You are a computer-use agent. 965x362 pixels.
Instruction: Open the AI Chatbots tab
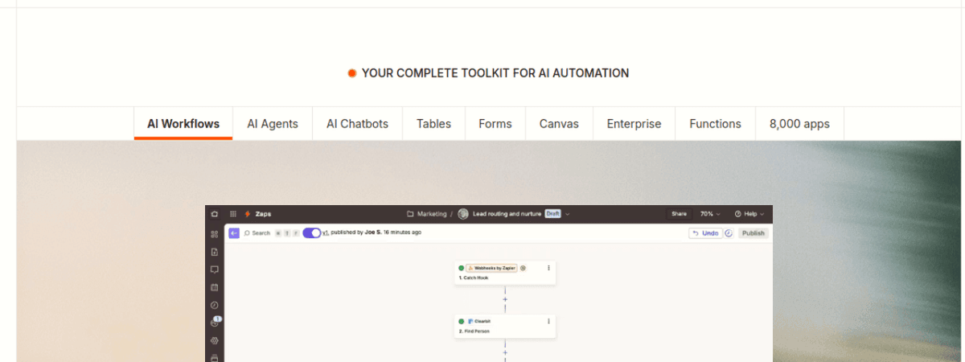(x=357, y=124)
